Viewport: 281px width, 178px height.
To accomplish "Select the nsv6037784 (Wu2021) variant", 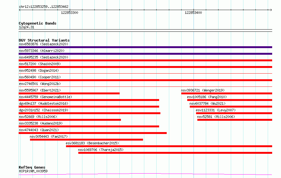I will pos(207,103).
